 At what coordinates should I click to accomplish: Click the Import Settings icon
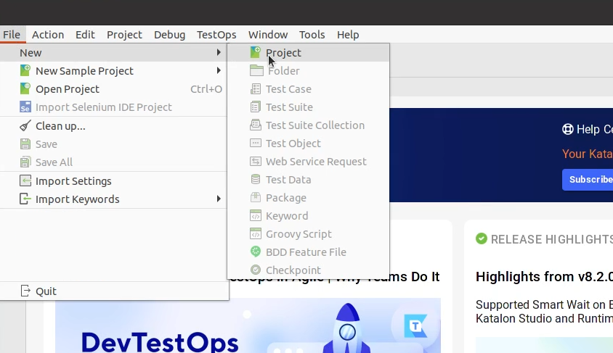(25, 180)
